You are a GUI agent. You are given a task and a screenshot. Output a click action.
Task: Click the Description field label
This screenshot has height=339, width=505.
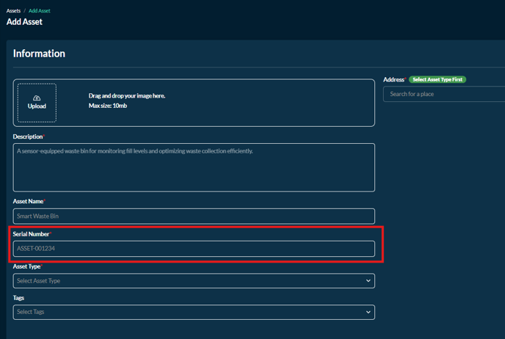(28, 136)
